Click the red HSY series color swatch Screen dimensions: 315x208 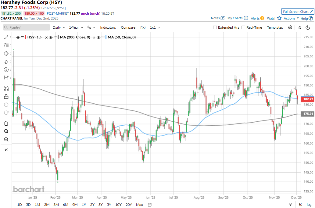click(x=26, y=37)
